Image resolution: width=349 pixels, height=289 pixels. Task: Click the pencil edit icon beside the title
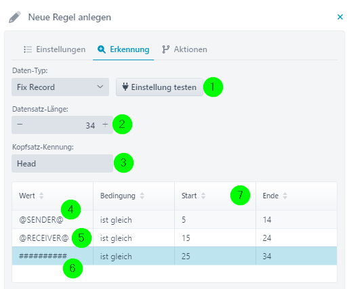pyautogui.click(x=15, y=17)
